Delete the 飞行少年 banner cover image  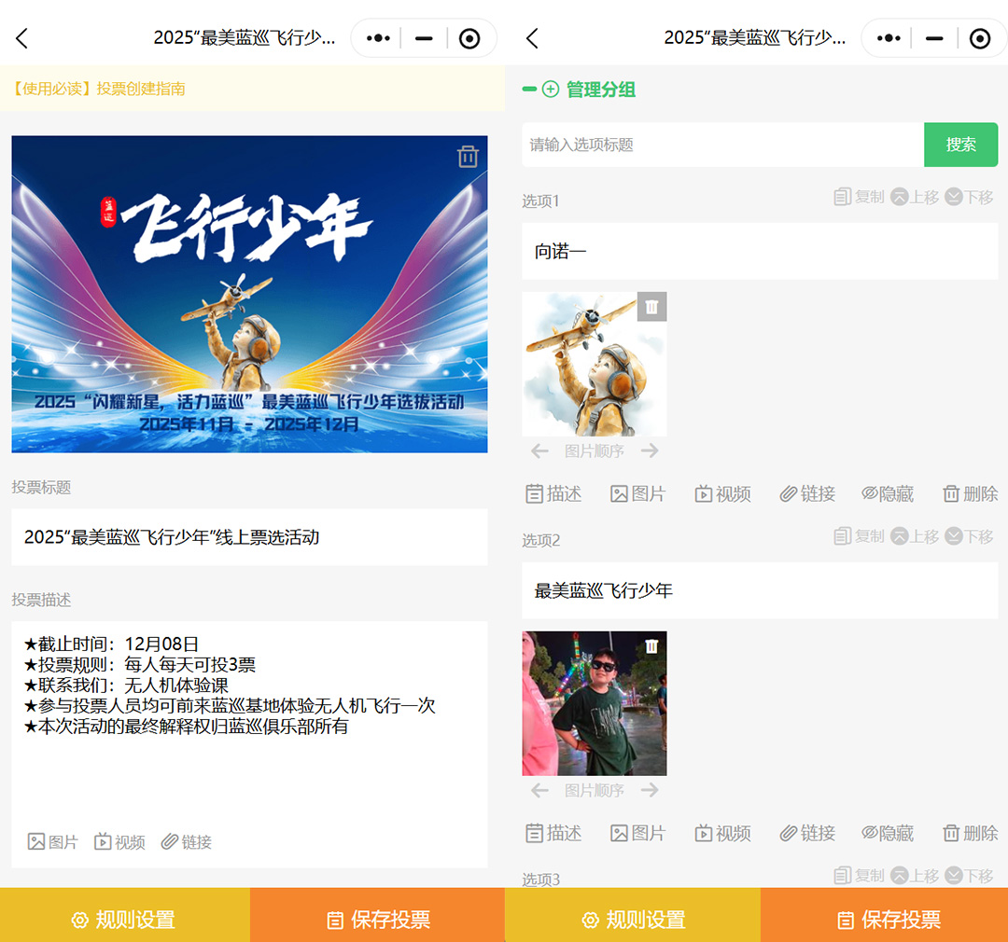[x=468, y=157]
